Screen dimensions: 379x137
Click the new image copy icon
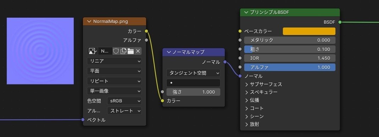(x=123, y=51)
